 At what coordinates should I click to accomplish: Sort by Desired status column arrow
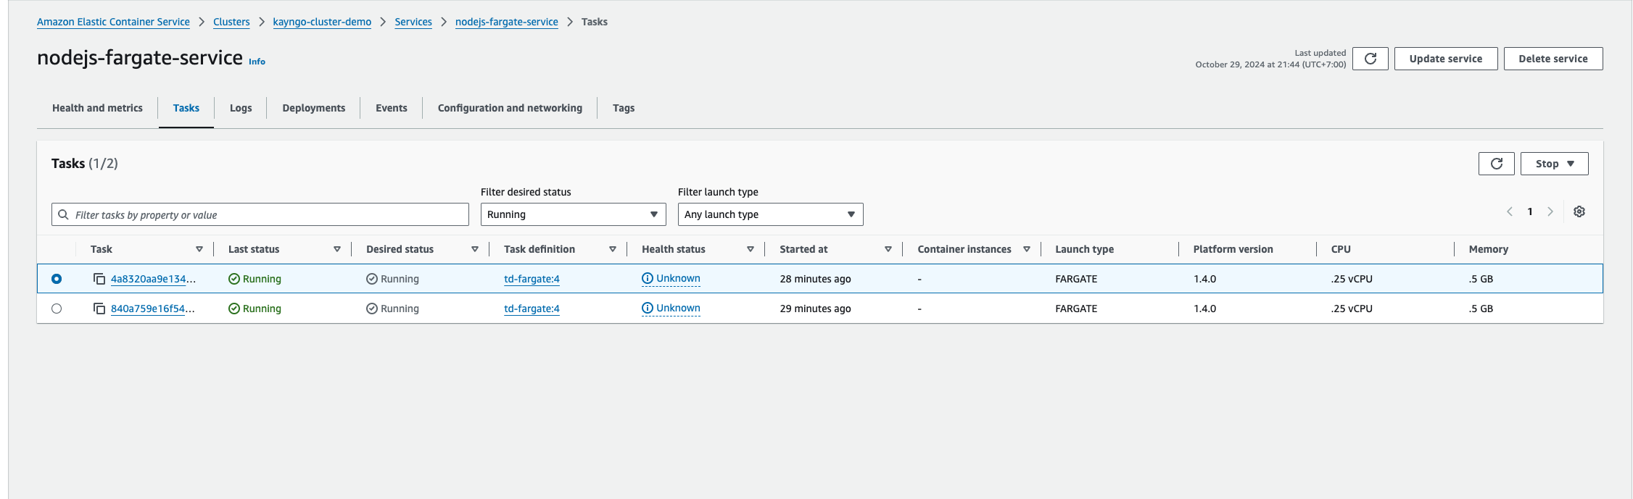pyautogui.click(x=475, y=249)
